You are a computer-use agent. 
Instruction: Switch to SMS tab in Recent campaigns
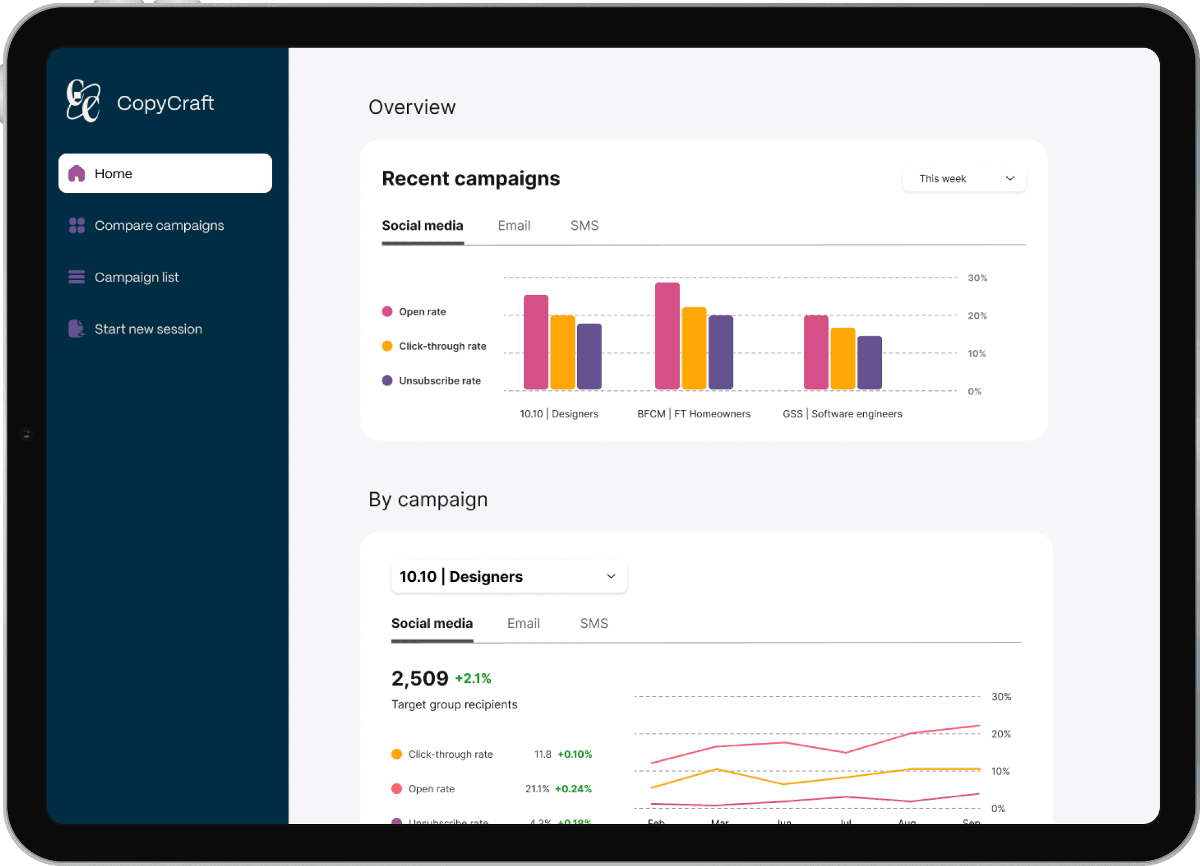(x=584, y=226)
